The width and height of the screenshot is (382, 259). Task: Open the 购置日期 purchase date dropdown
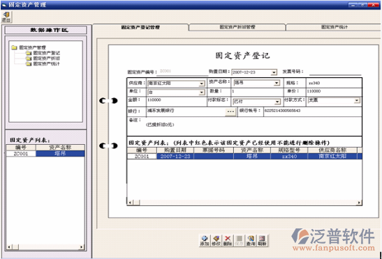(x=274, y=72)
